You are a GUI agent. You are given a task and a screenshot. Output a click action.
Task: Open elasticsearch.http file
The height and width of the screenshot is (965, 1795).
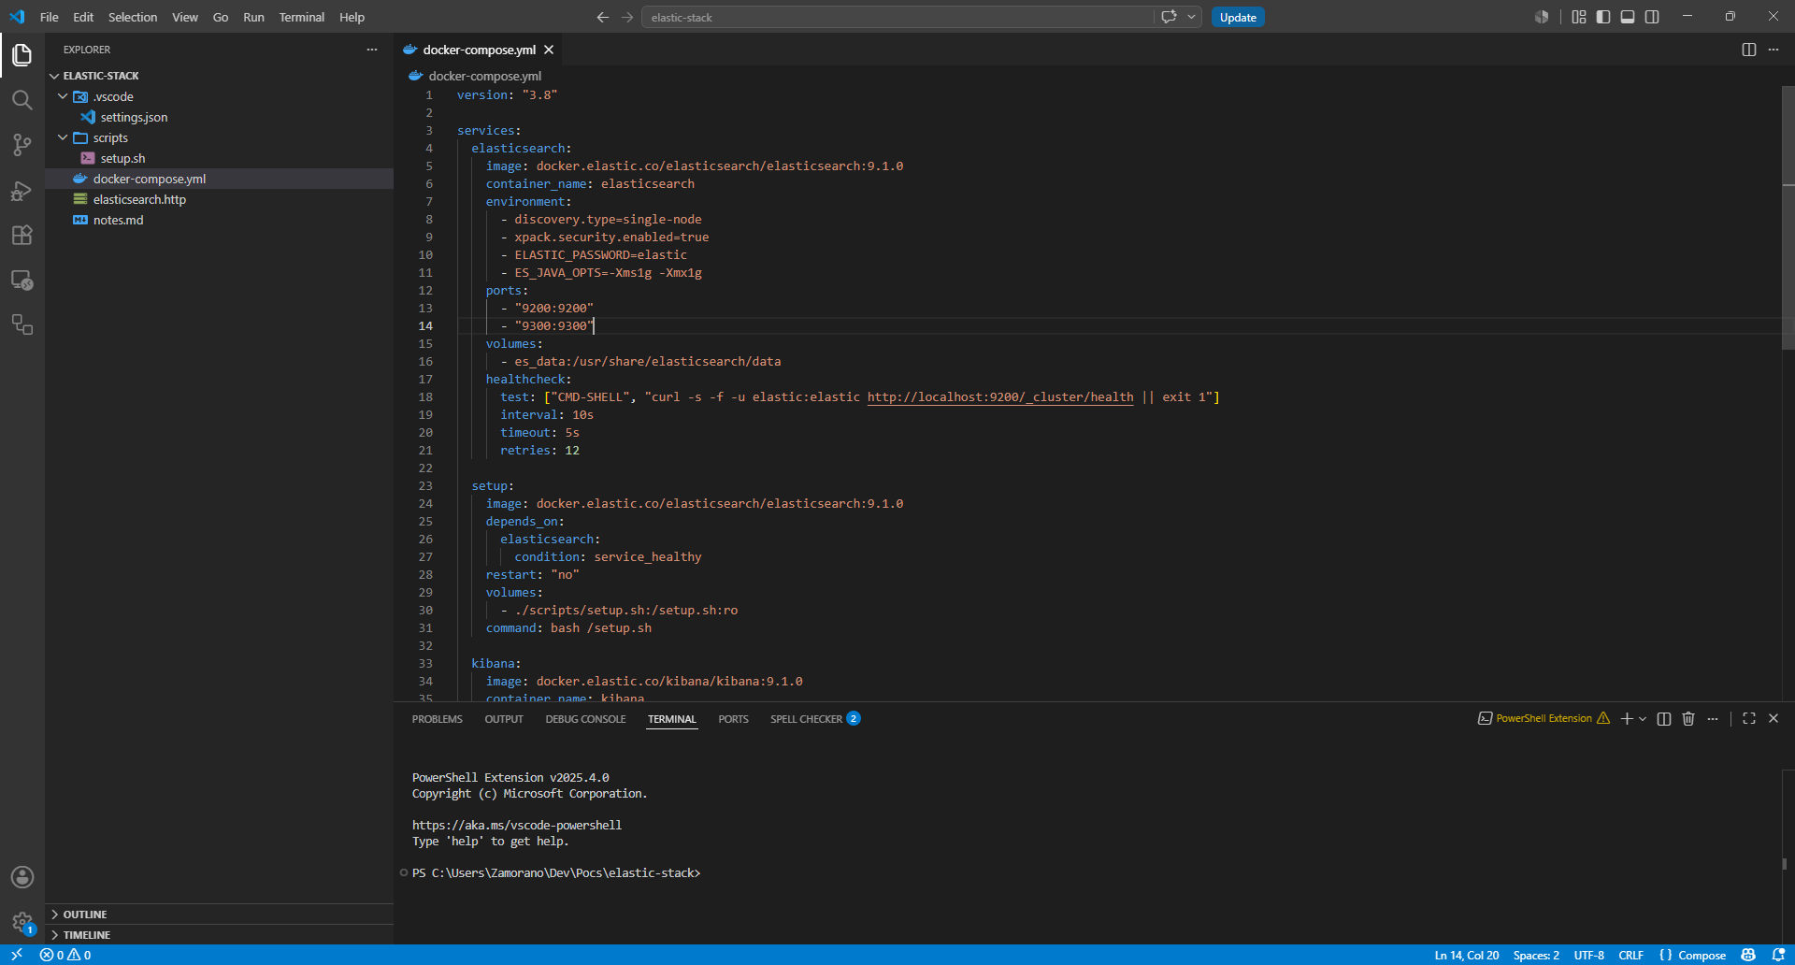[139, 199]
